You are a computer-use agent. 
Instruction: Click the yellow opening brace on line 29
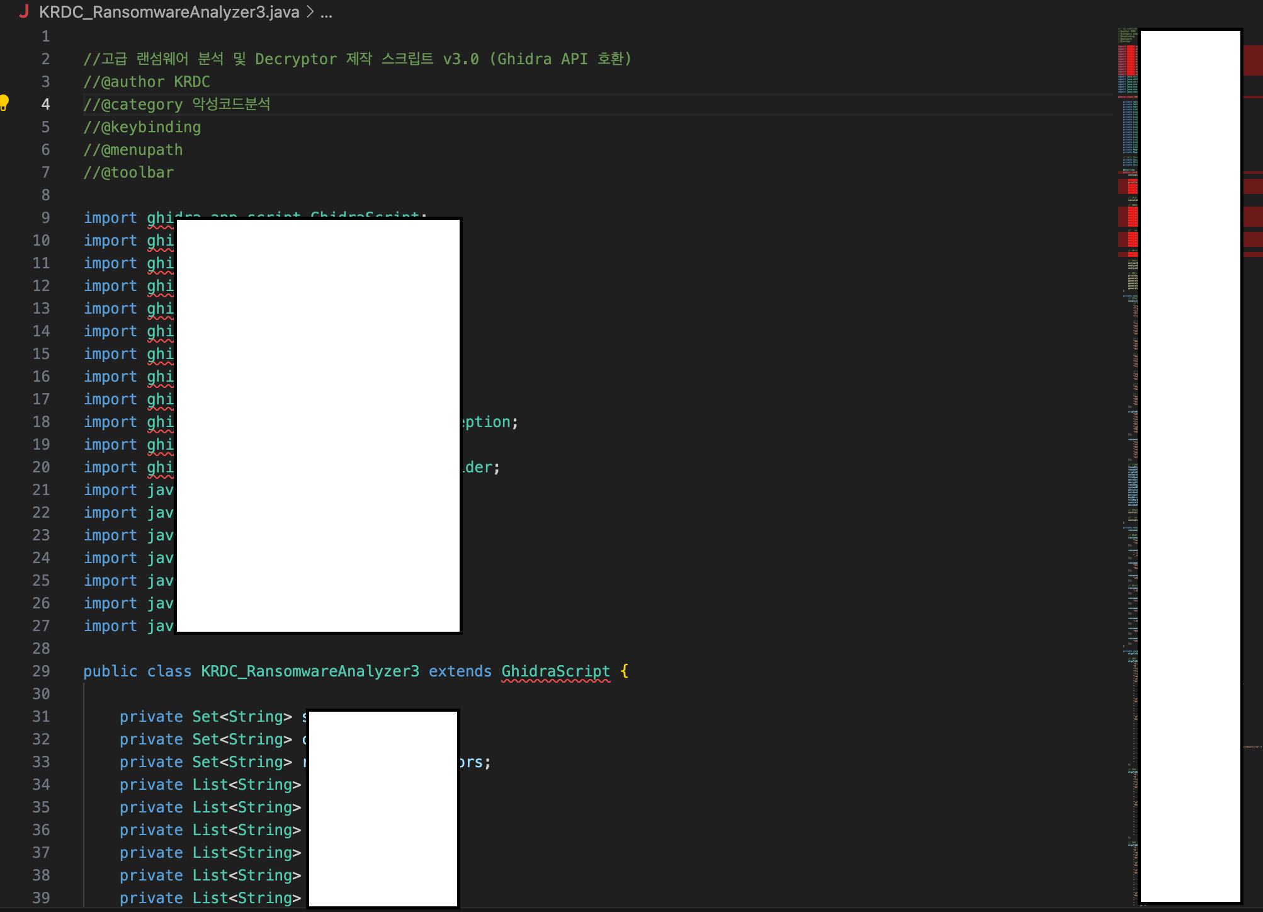pos(624,671)
